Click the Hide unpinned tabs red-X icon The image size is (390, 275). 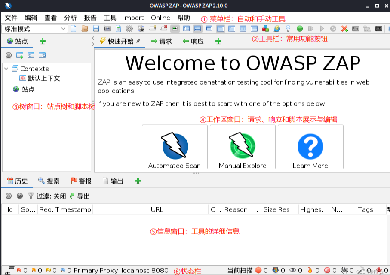click(x=164, y=28)
